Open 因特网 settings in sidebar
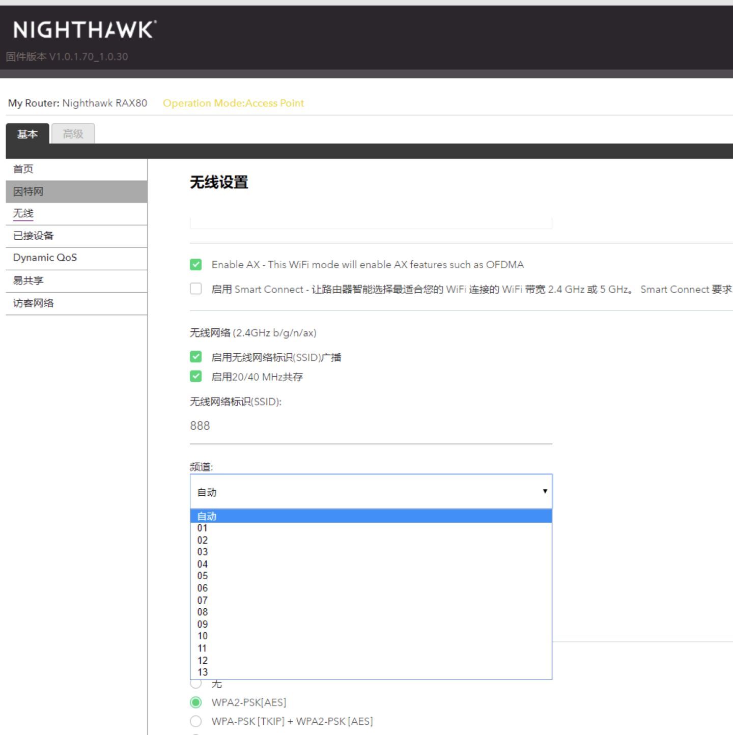The height and width of the screenshot is (735, 733). point(76,191)
